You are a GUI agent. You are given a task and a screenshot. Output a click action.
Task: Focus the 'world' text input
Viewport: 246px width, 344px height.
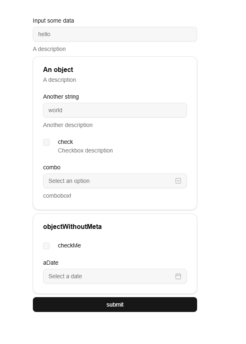point(115,110)
